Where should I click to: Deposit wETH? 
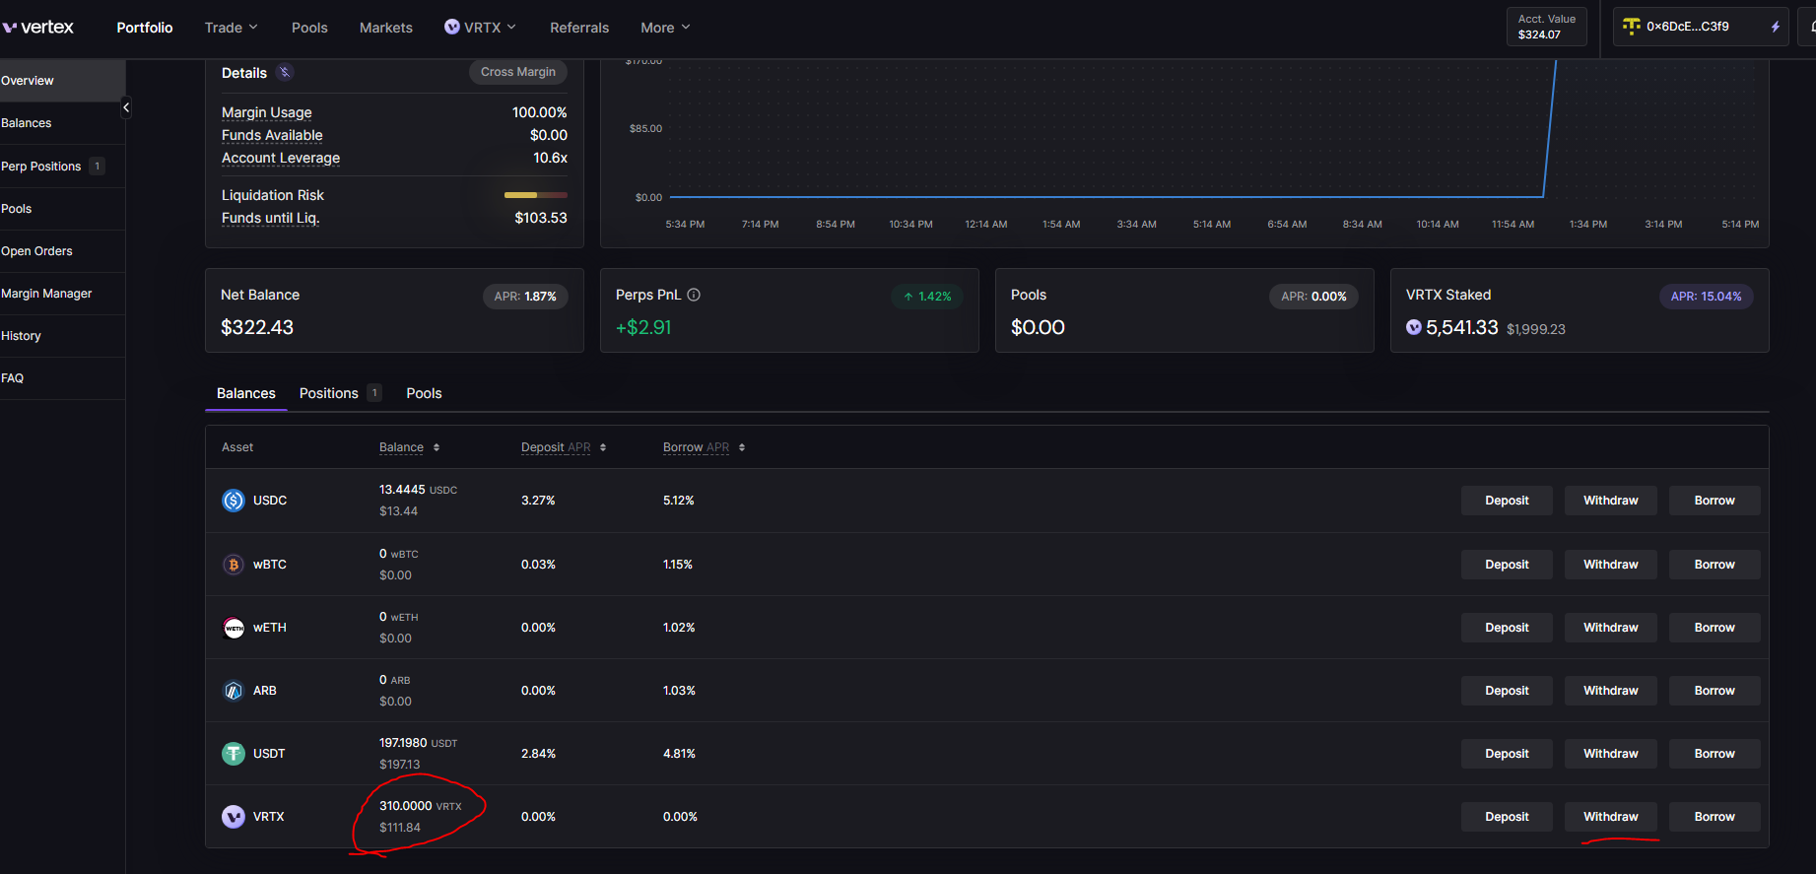pyautogui.click(x=1507, y=628)
